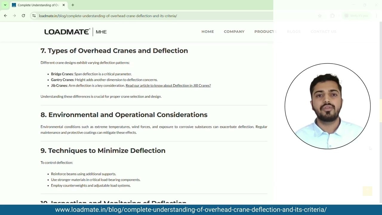Bookmark this page with the star icon
This screenshot has height=215, width=382.
(x=320, y=16)
